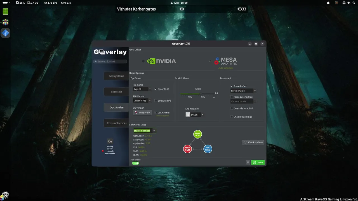Click the Check updates button

tap(253, 142)
